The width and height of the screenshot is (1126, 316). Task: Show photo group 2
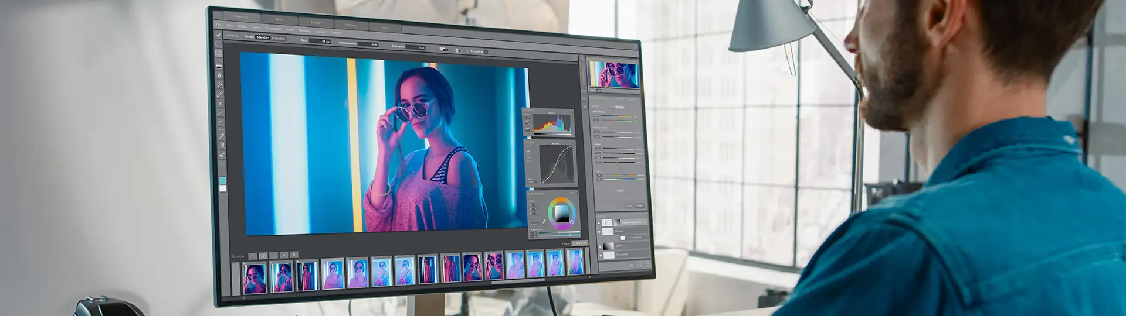263,256
